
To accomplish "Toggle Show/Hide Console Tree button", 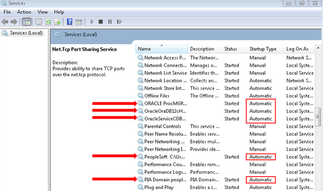I will coord(27,21).
